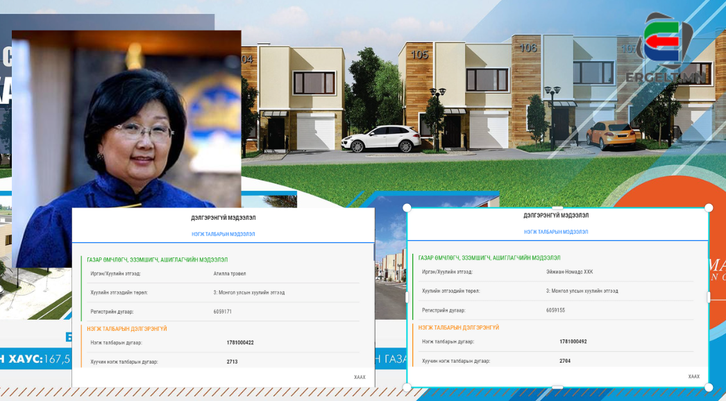Click the bottom-middle edge handle of selected panel
The width and height of the screenshot is (726, 401).
pos(557,387)
